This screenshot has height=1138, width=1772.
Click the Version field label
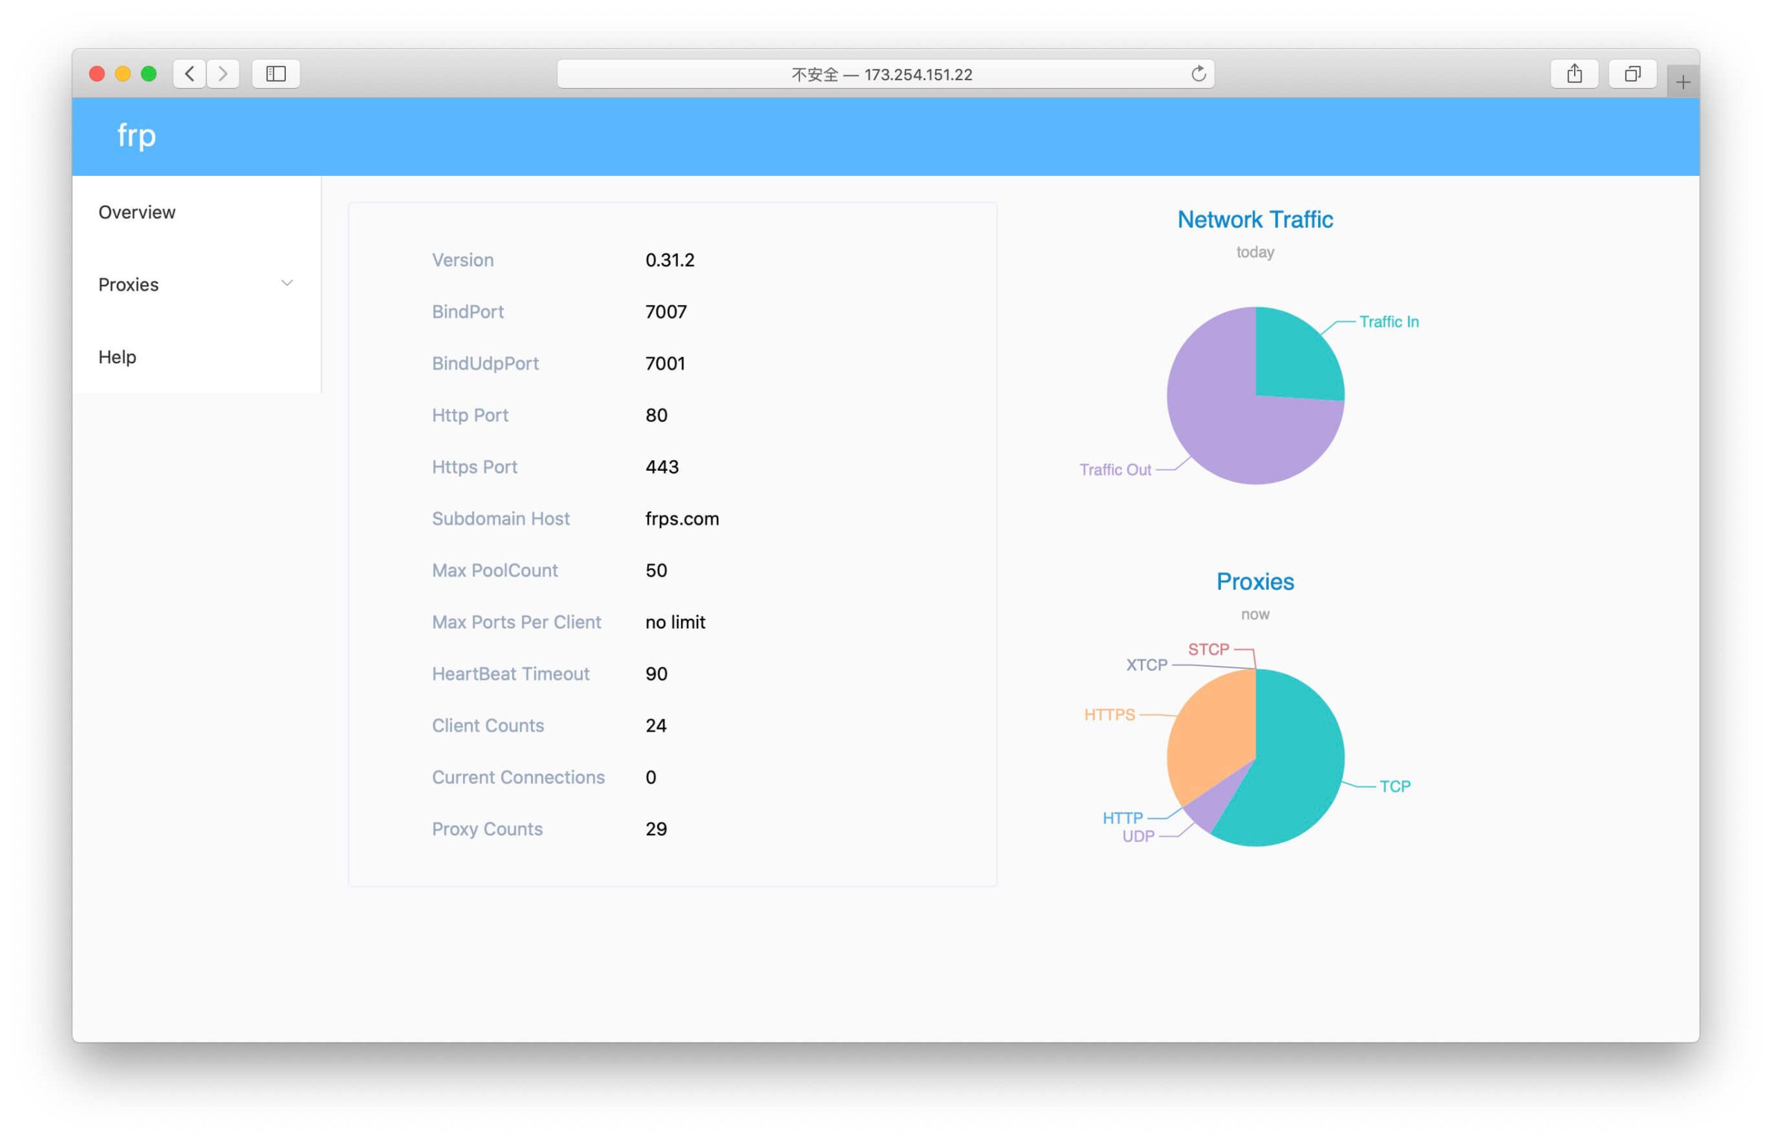pos(462,260)
